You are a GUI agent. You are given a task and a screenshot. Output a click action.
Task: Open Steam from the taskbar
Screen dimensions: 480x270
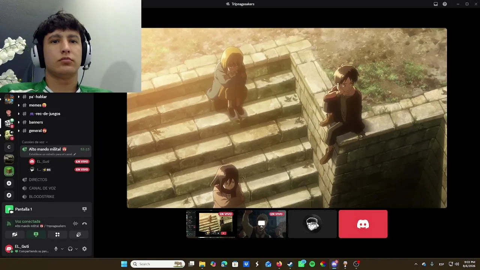click(x=290, y=264)
